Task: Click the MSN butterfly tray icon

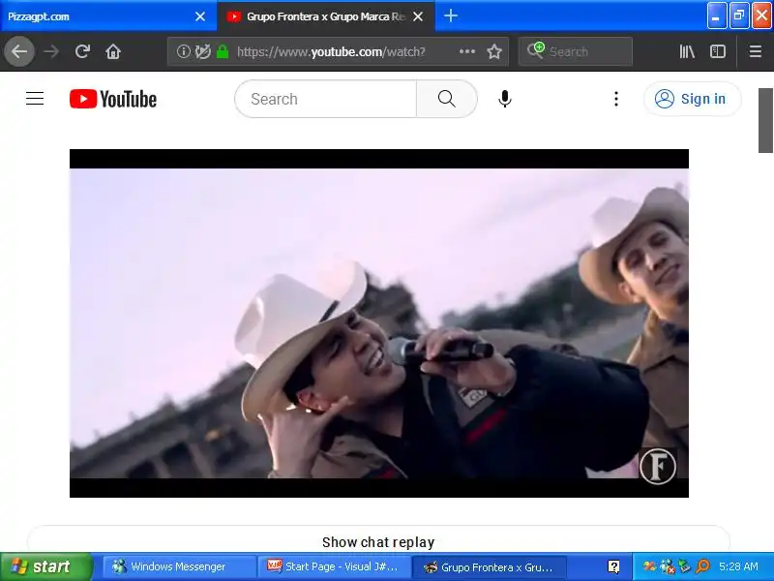Action: [649, 566]
